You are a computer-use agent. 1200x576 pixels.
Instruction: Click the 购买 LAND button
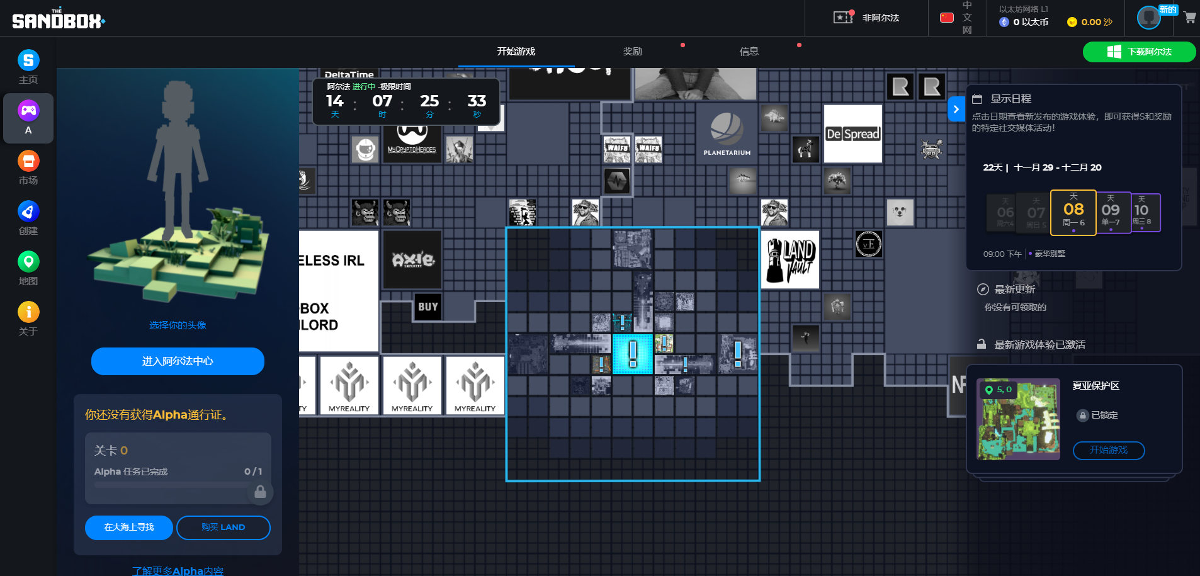tap(224, 528)
